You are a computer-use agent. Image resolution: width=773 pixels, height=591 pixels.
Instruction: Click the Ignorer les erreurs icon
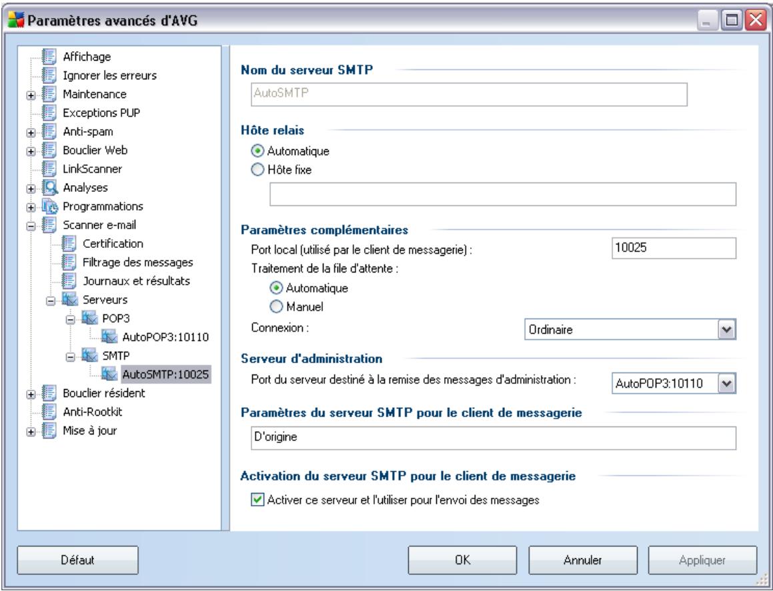point(49,75)
